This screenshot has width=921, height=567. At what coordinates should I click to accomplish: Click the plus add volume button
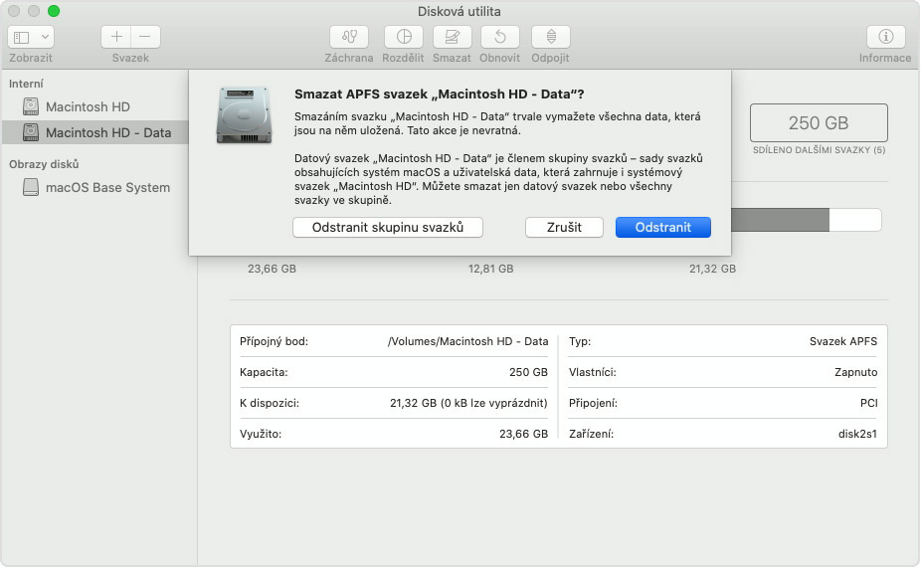click(116, 37)
